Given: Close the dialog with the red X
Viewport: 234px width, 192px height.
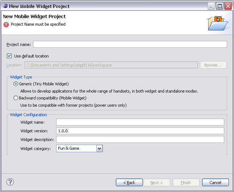Looking at the screenshot, I should coord(228,6).
